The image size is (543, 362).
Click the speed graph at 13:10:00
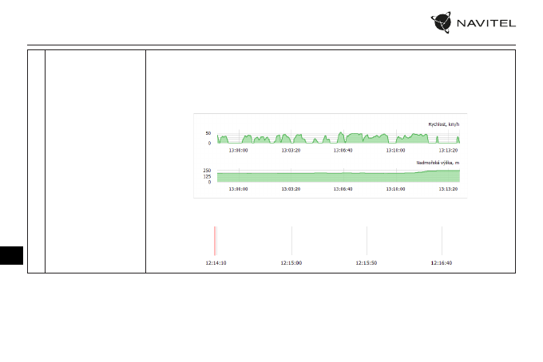click(x=396, y=139)
